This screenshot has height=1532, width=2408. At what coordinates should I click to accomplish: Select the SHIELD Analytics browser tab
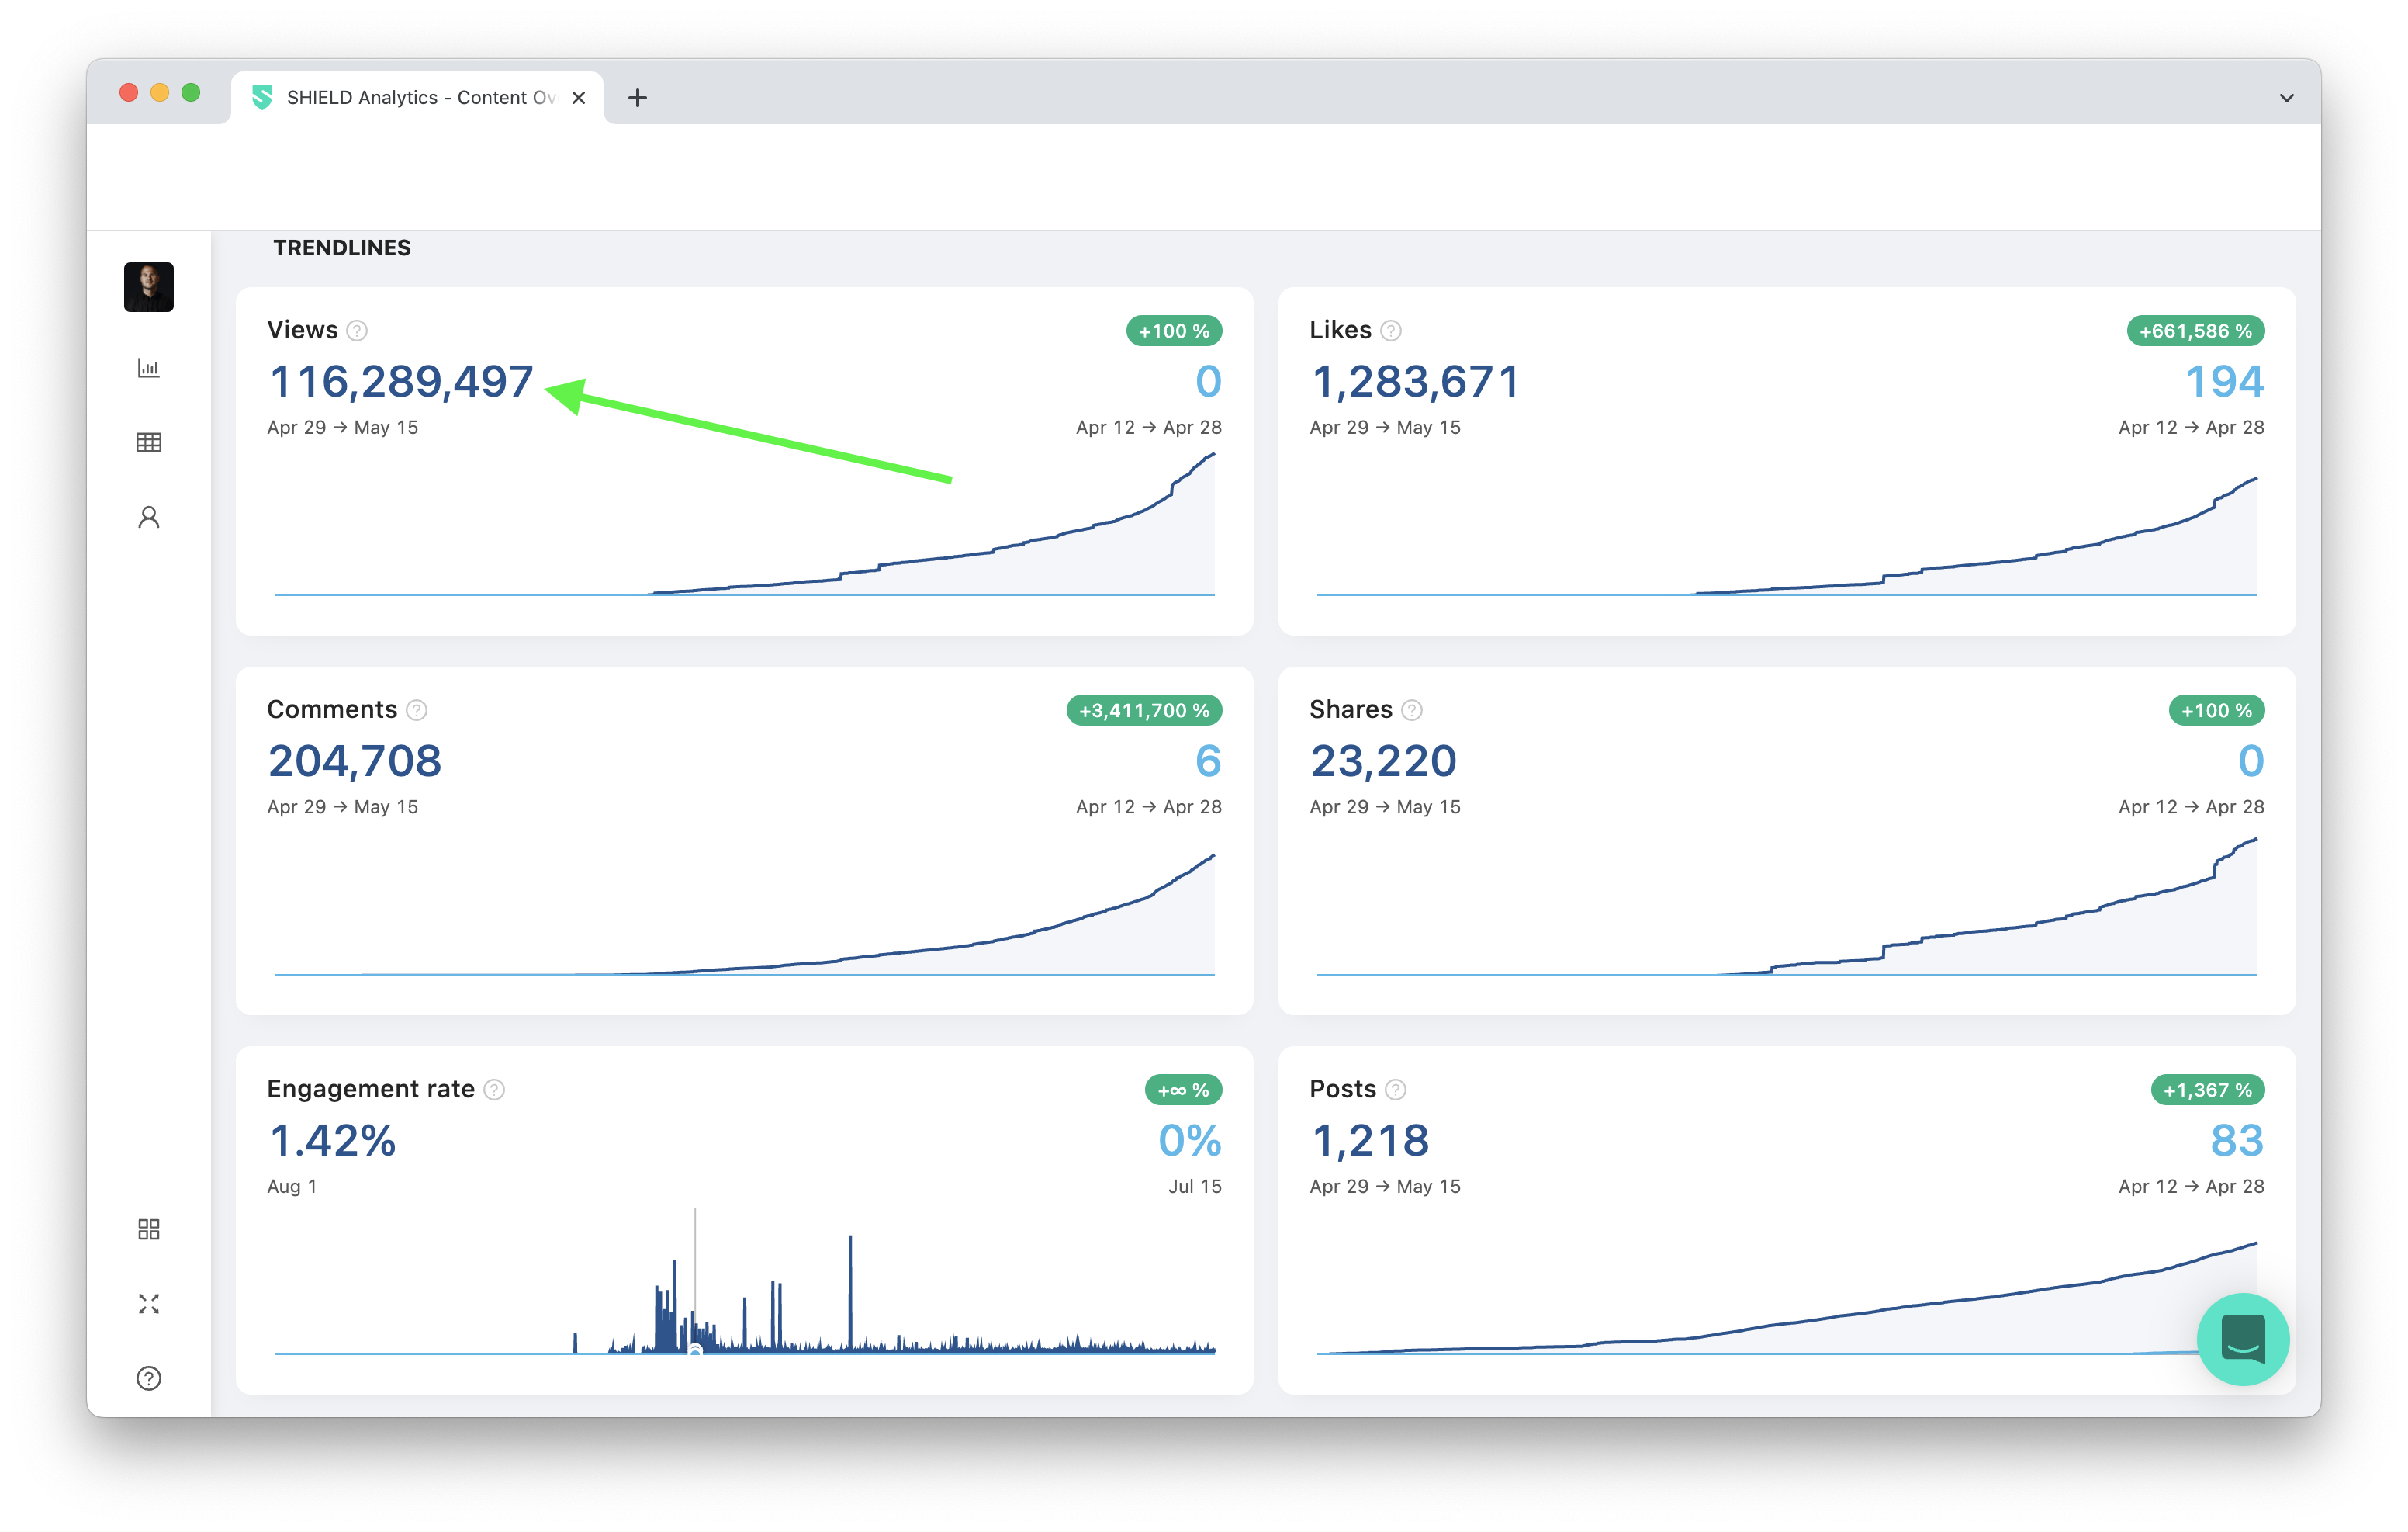point(410,98)
